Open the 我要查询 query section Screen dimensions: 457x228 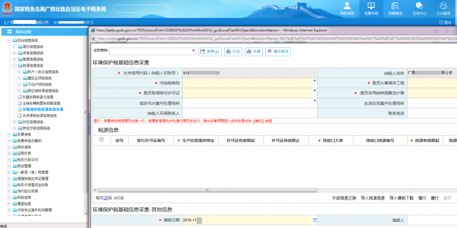click(x=395, y=8)
